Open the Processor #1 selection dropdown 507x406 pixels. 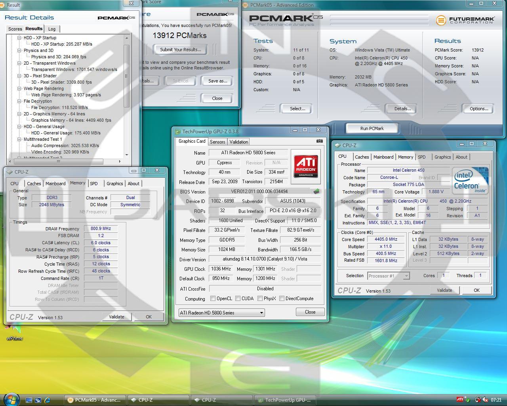coord(388,276)
